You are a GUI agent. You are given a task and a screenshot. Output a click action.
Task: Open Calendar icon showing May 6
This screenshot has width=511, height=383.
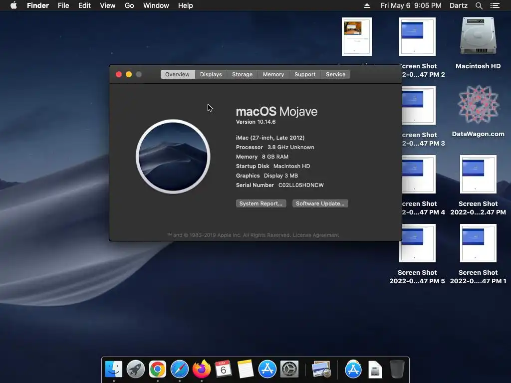point(223,370)
